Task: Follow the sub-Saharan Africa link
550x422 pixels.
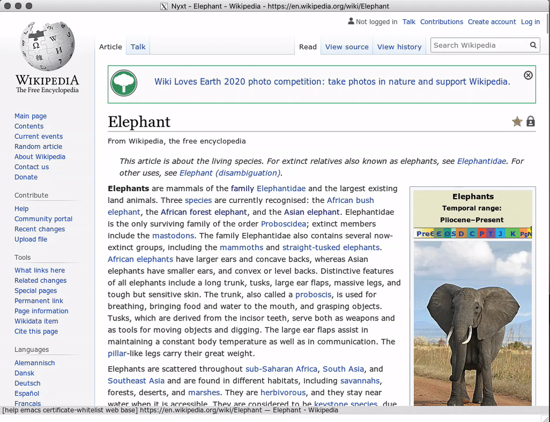Action: click(281, 369)
